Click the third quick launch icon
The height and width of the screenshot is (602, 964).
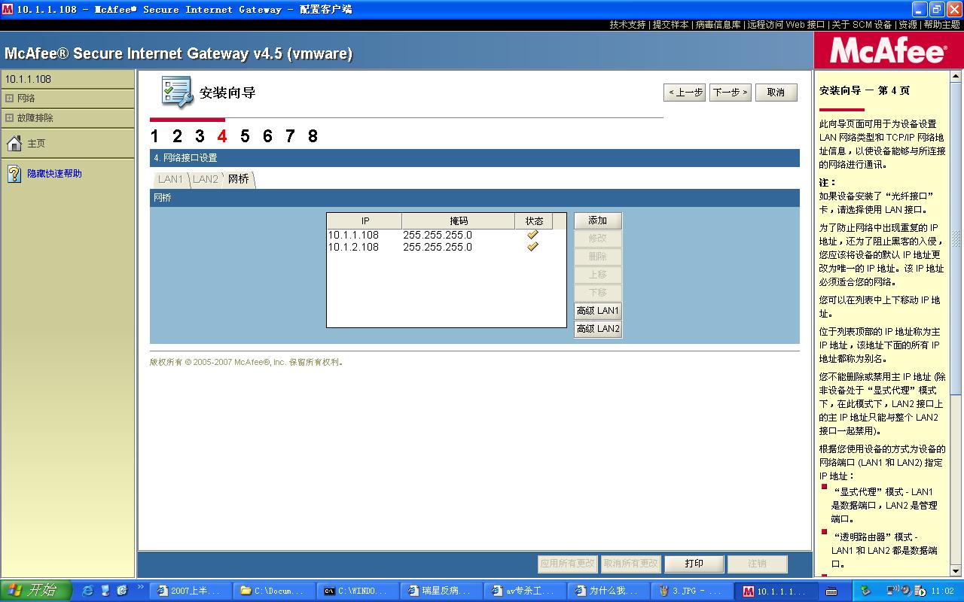click(x=122, y=591)
